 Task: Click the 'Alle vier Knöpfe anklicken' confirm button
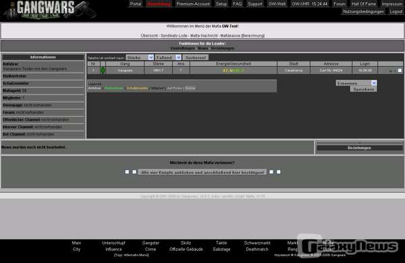click(x=202, y=172)
